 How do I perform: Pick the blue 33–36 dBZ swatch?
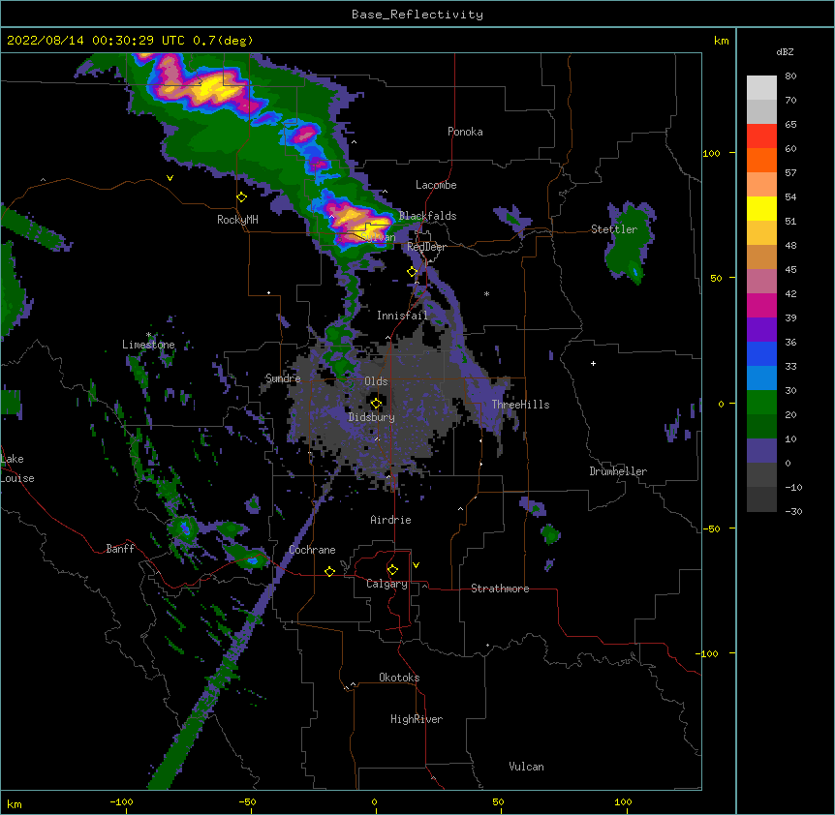click(761, 353)
